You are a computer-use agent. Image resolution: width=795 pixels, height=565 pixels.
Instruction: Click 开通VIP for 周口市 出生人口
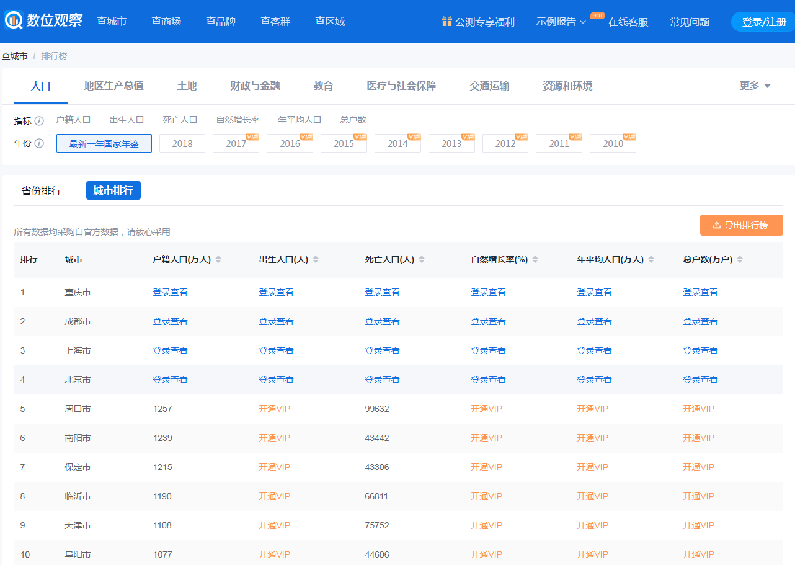click(x=275, y=409)
